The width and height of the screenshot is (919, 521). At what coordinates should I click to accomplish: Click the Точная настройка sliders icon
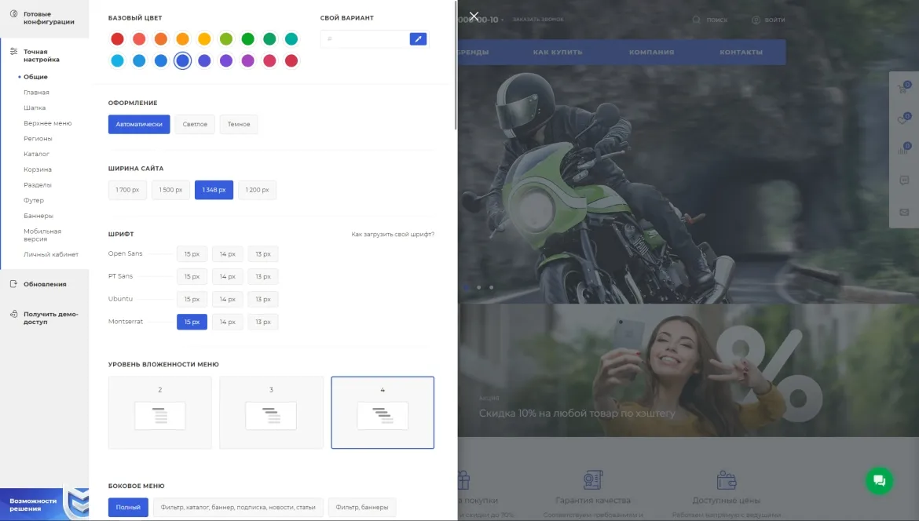click(x=13, y=52)
